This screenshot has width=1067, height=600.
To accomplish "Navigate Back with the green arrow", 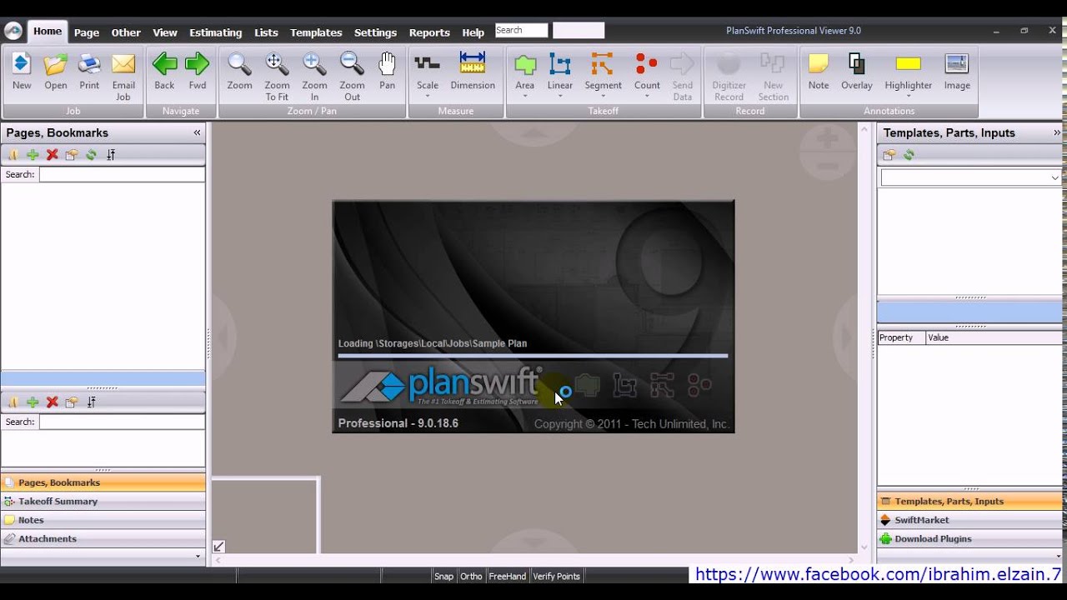I will 164,64.
